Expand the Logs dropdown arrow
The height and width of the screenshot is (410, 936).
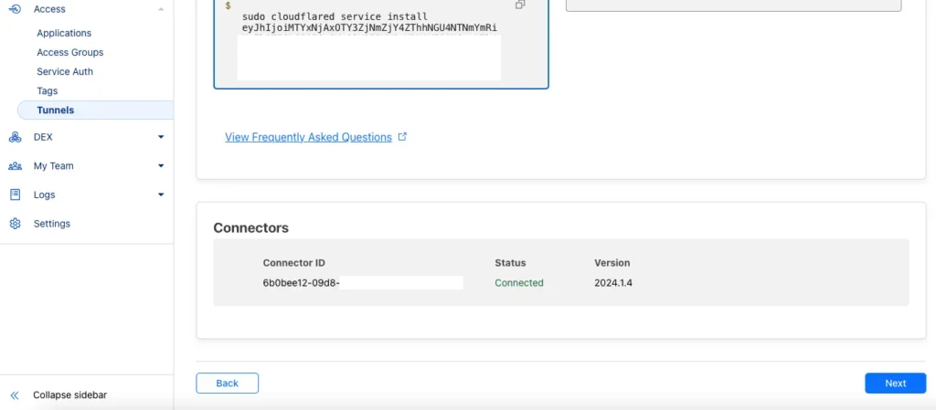[x=161, y=194]
